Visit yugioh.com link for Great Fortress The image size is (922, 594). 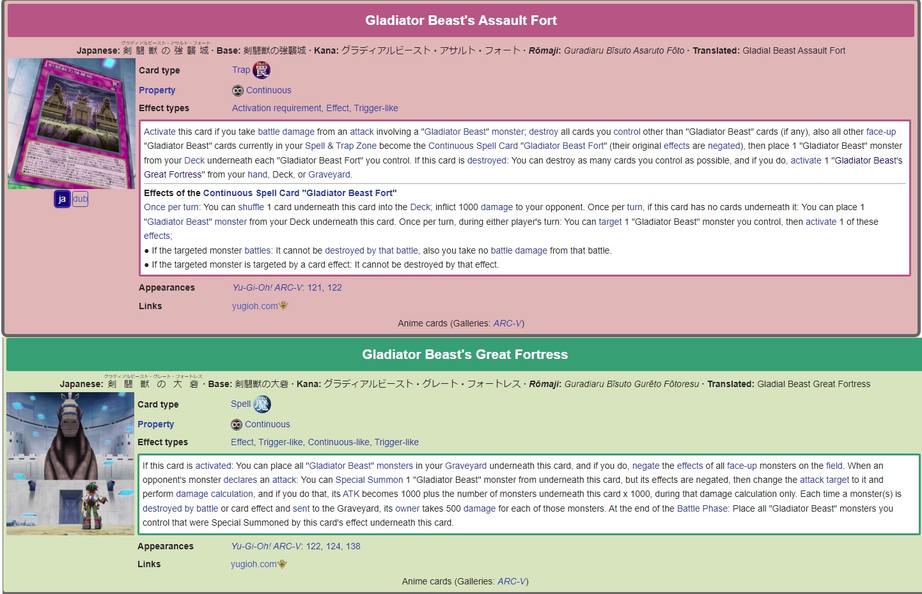[x=254, y=565]
